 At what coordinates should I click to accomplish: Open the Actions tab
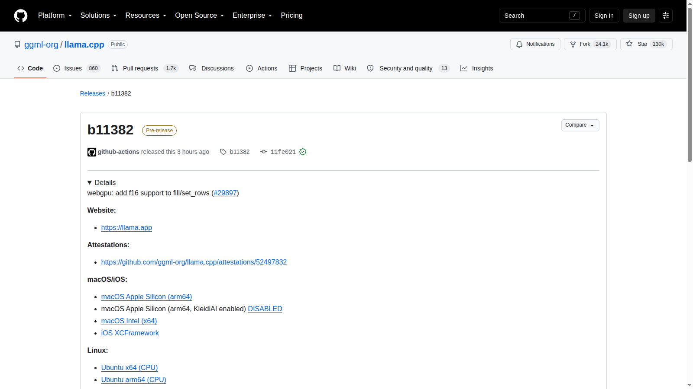pos(262,68)
